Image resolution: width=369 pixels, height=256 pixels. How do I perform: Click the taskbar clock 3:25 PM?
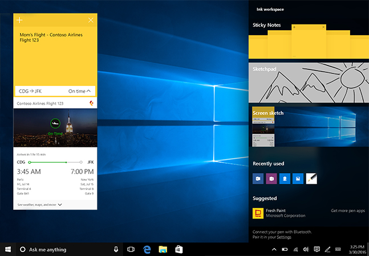coord(357,247)
